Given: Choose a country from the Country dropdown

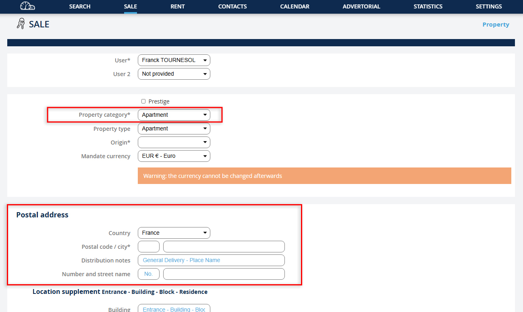Looking at the screenshot, I should pos(174,233).
